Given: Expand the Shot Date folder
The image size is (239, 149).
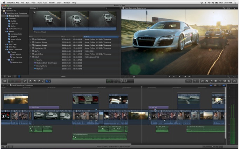Looking at the screenshot, I should click(x=5, y=44).
